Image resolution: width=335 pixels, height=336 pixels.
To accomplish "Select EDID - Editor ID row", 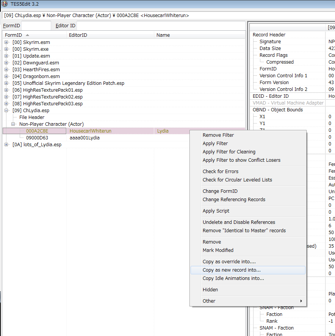I will click(287, 96).
